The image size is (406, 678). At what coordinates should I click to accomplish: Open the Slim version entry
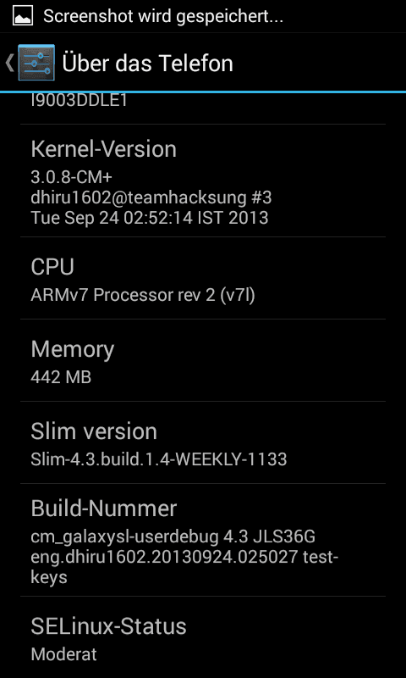click(203, 442)
